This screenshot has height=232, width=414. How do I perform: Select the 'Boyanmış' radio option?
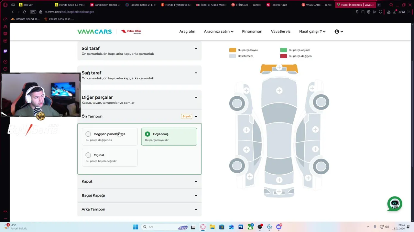[169, 137]
